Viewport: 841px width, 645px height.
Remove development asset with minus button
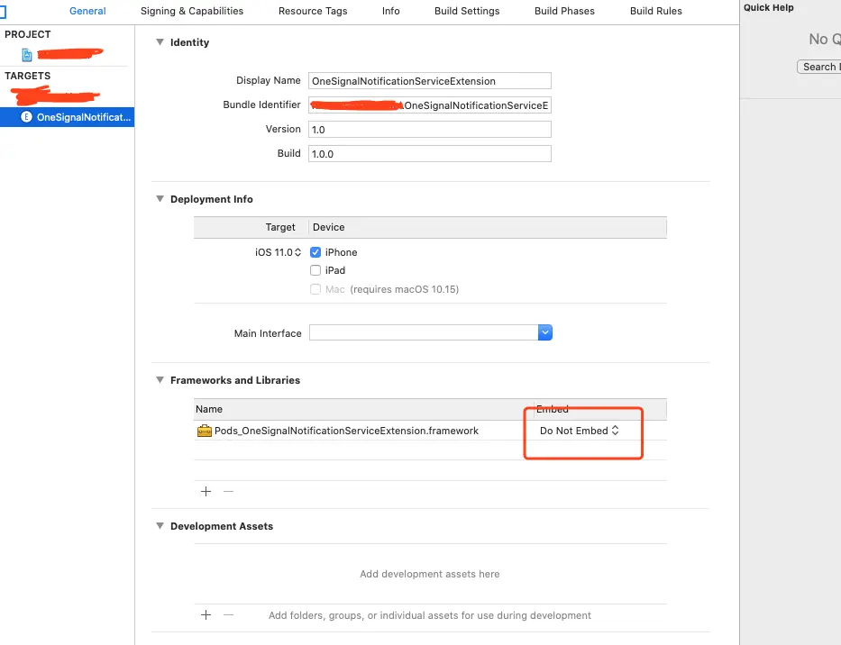(228, 615)
